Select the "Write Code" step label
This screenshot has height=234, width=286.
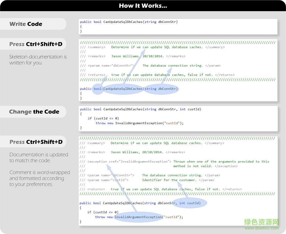26,24
